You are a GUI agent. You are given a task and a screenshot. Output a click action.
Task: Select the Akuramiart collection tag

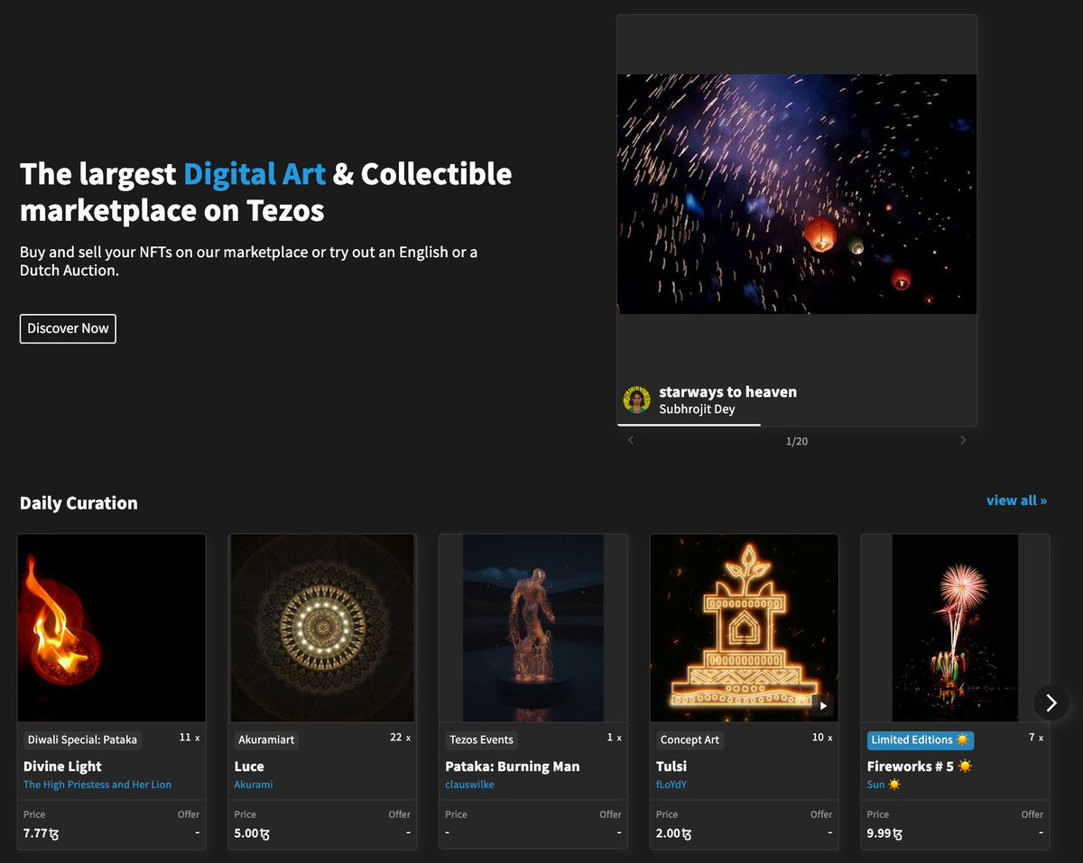coord(266,739)
